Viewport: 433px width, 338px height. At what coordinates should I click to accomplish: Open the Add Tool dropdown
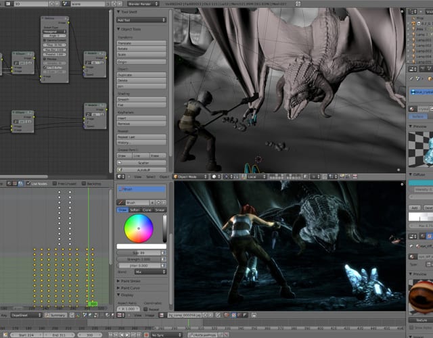point(141,20)
